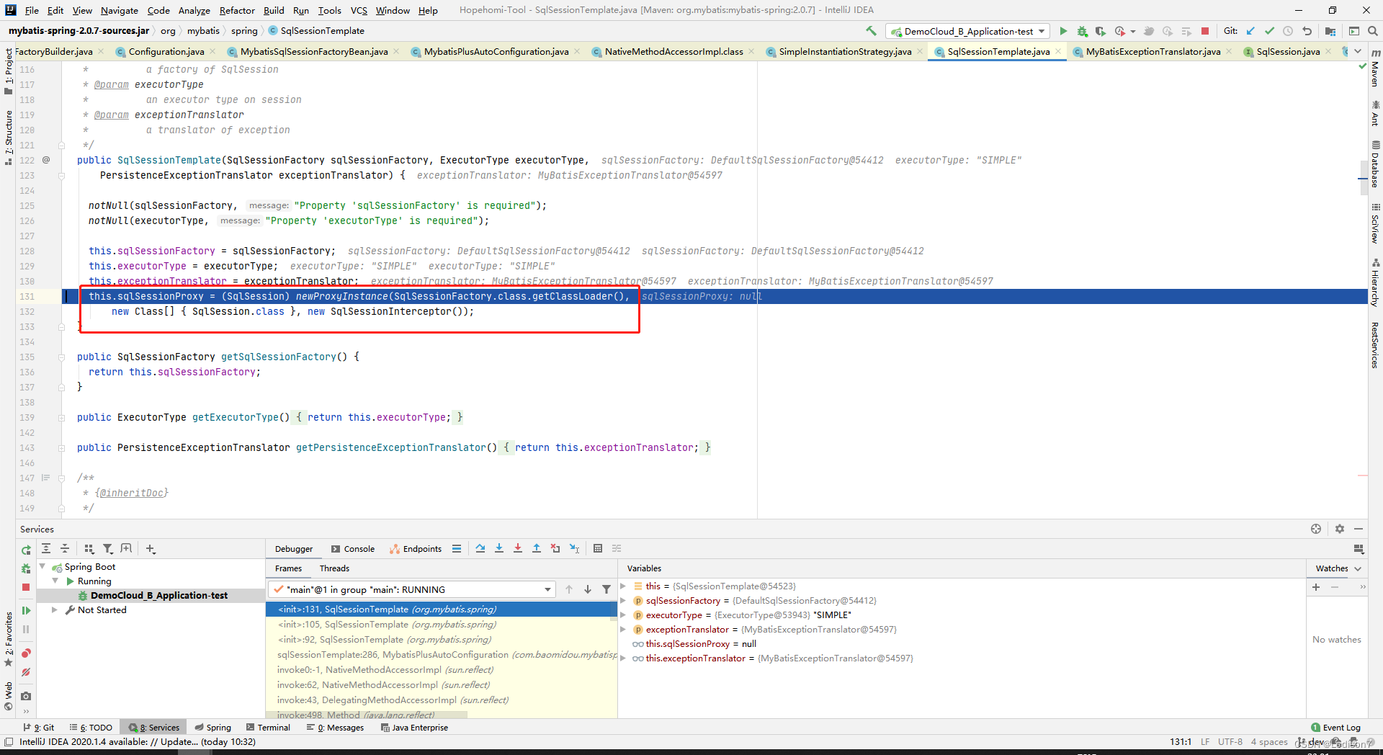The image size is (1383, 755).
Task: Open thread selector dropdown "main"@1 RUNNING
Action: coord(412,589)
